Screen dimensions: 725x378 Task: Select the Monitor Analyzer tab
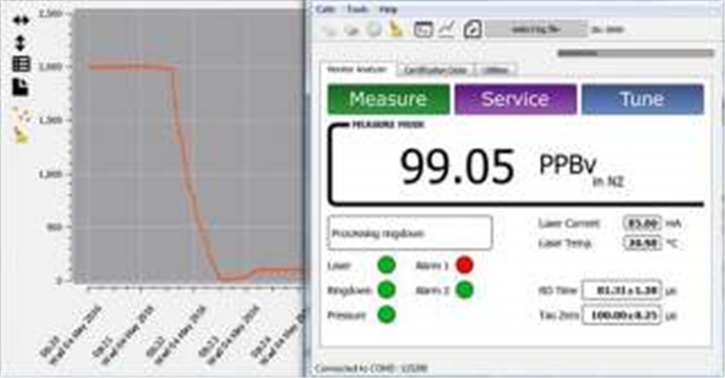[357, 70]
